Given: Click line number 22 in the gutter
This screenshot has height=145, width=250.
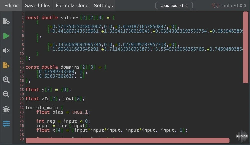Looking at the screenshot, I should pos(22,108).
